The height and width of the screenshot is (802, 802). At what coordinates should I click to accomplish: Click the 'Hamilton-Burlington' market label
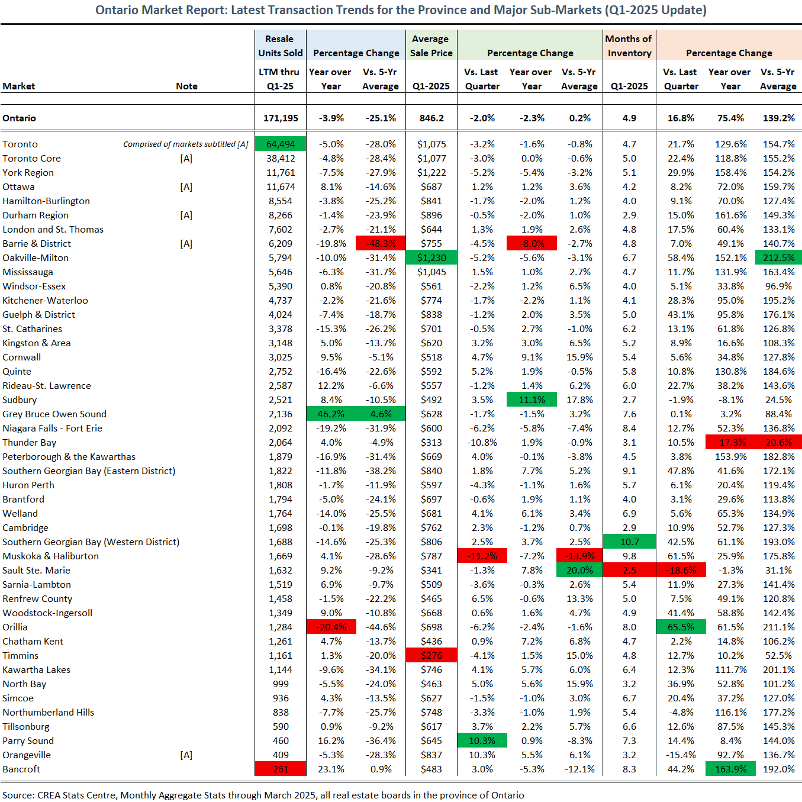coord(46,201)
